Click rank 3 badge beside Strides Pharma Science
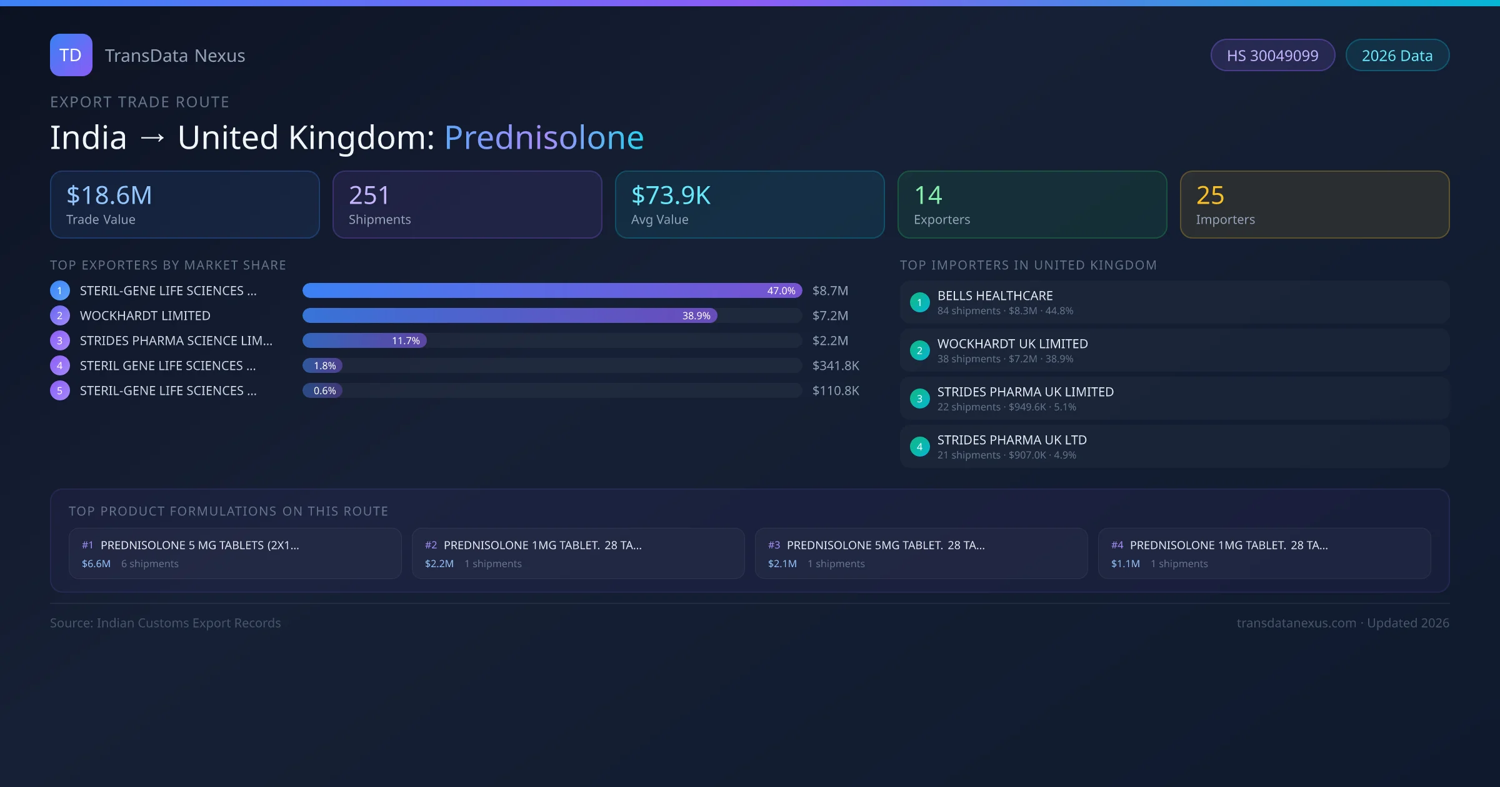The height and width of the screenshot is (787, 1500). (60, 340)
